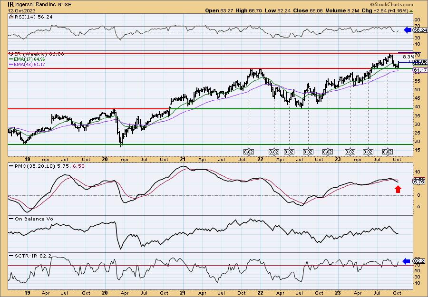The image size is (428, 297).
Task: Click the '40' tick on price axis
Action: pos(417,107)
